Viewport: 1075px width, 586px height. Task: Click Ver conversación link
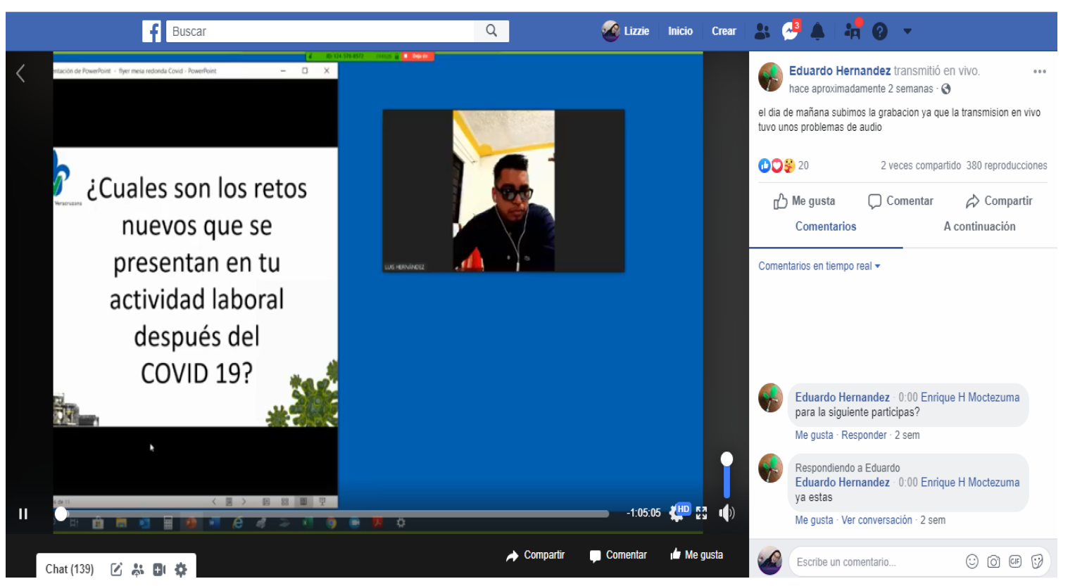876,520
